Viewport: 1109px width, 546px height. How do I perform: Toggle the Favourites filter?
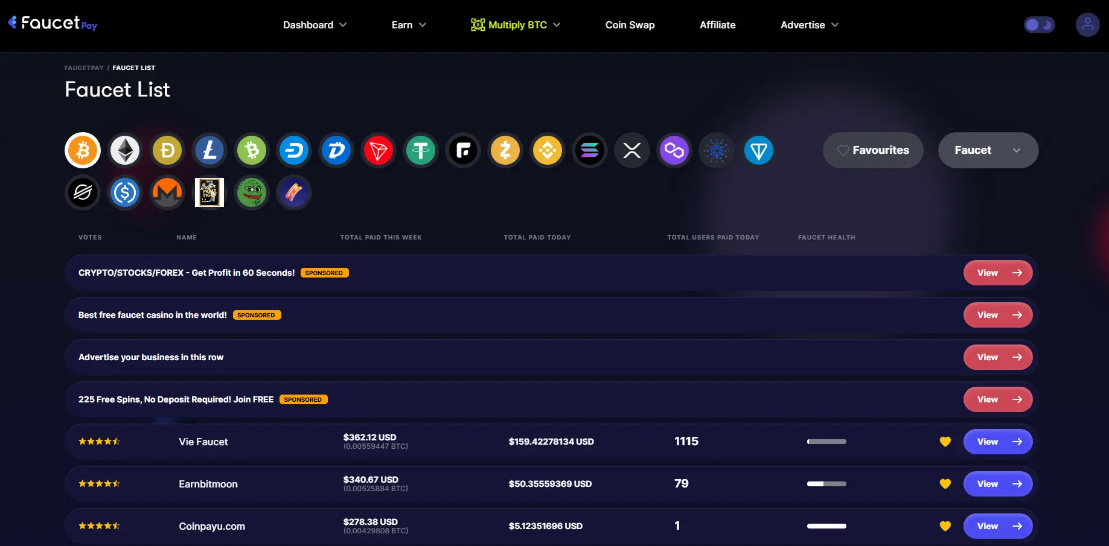[873, 150]
